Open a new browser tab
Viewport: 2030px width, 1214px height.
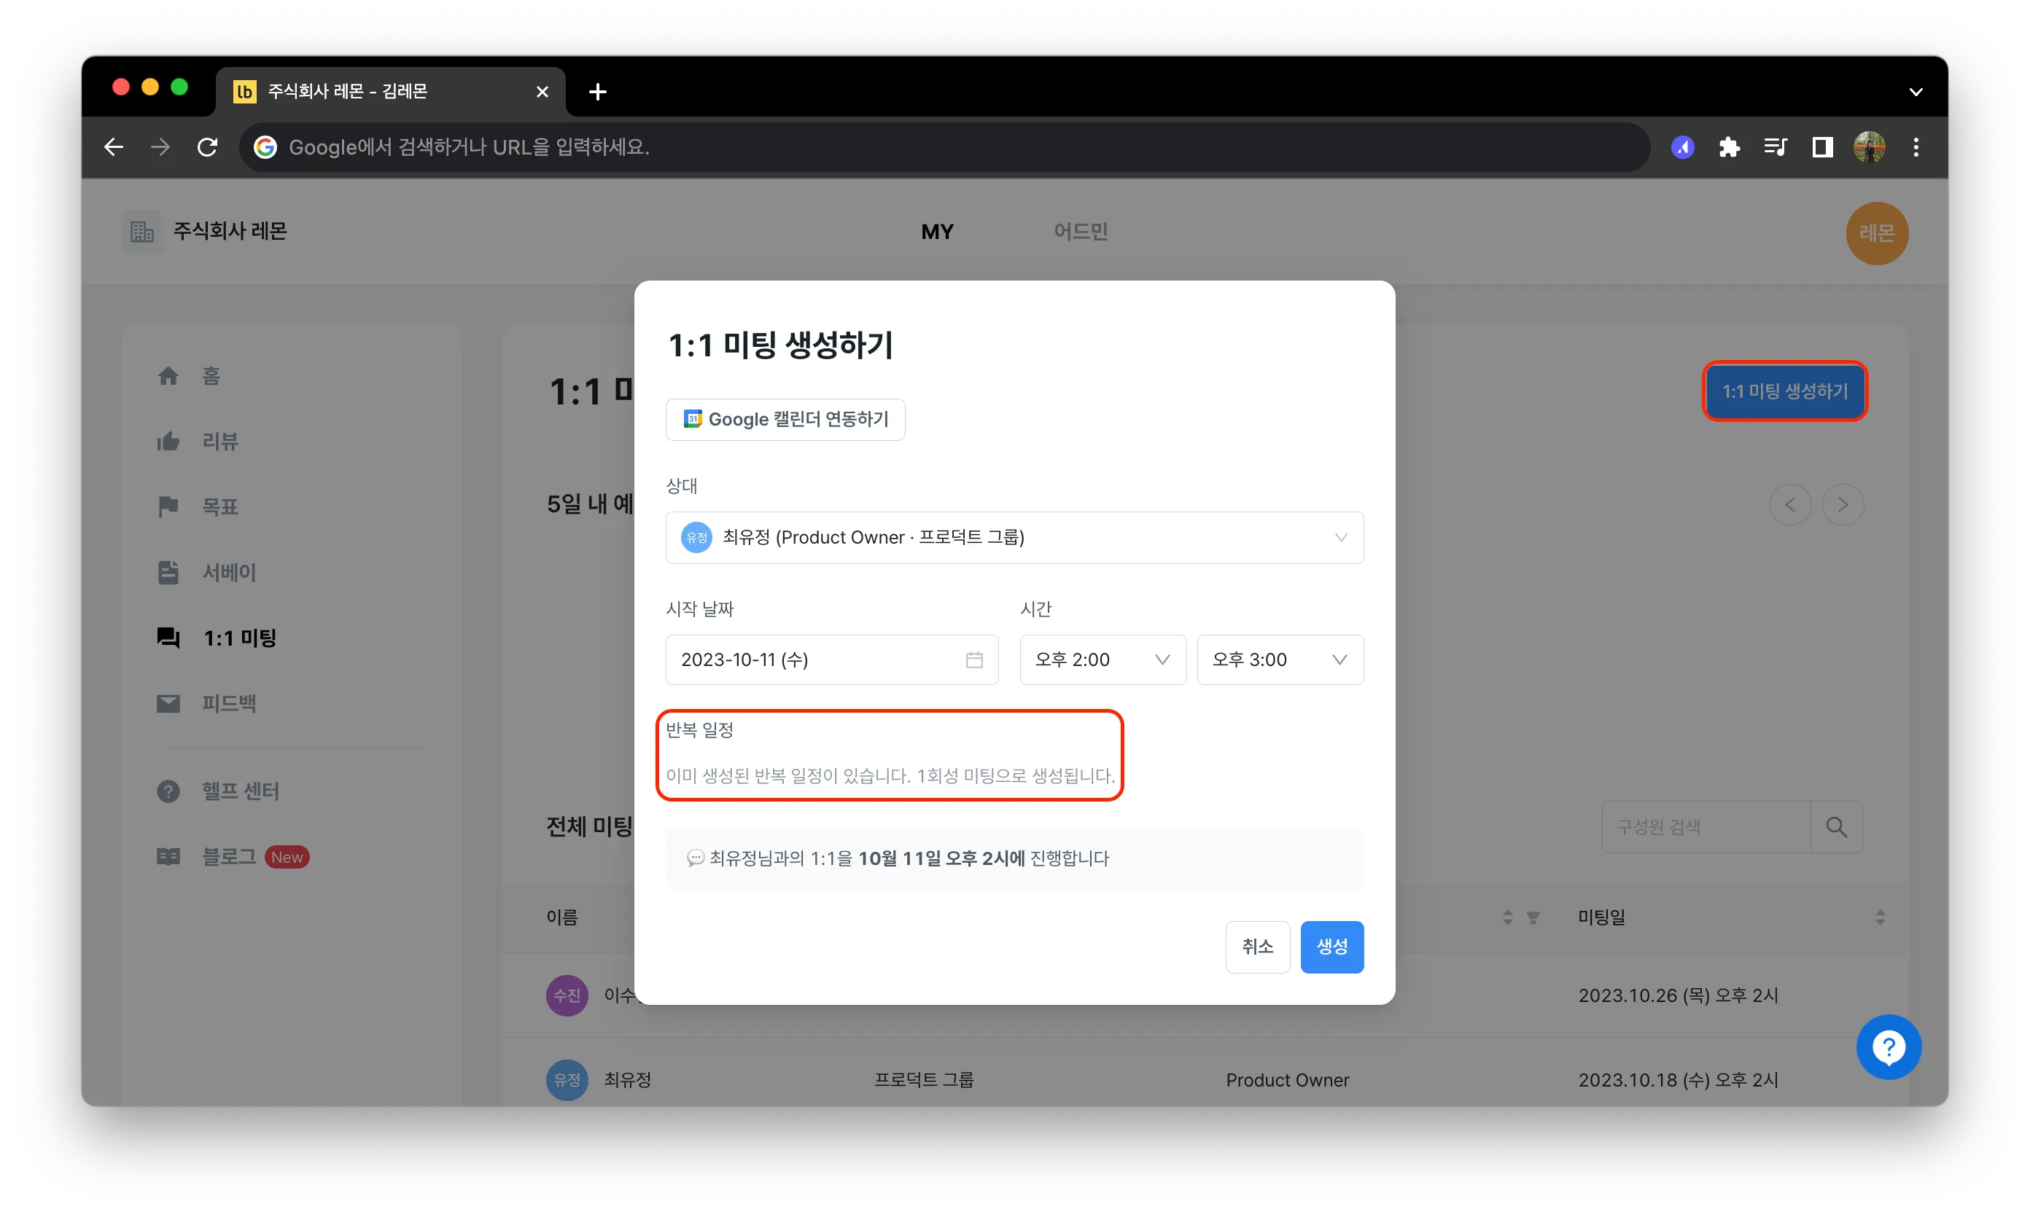[597, 92]
